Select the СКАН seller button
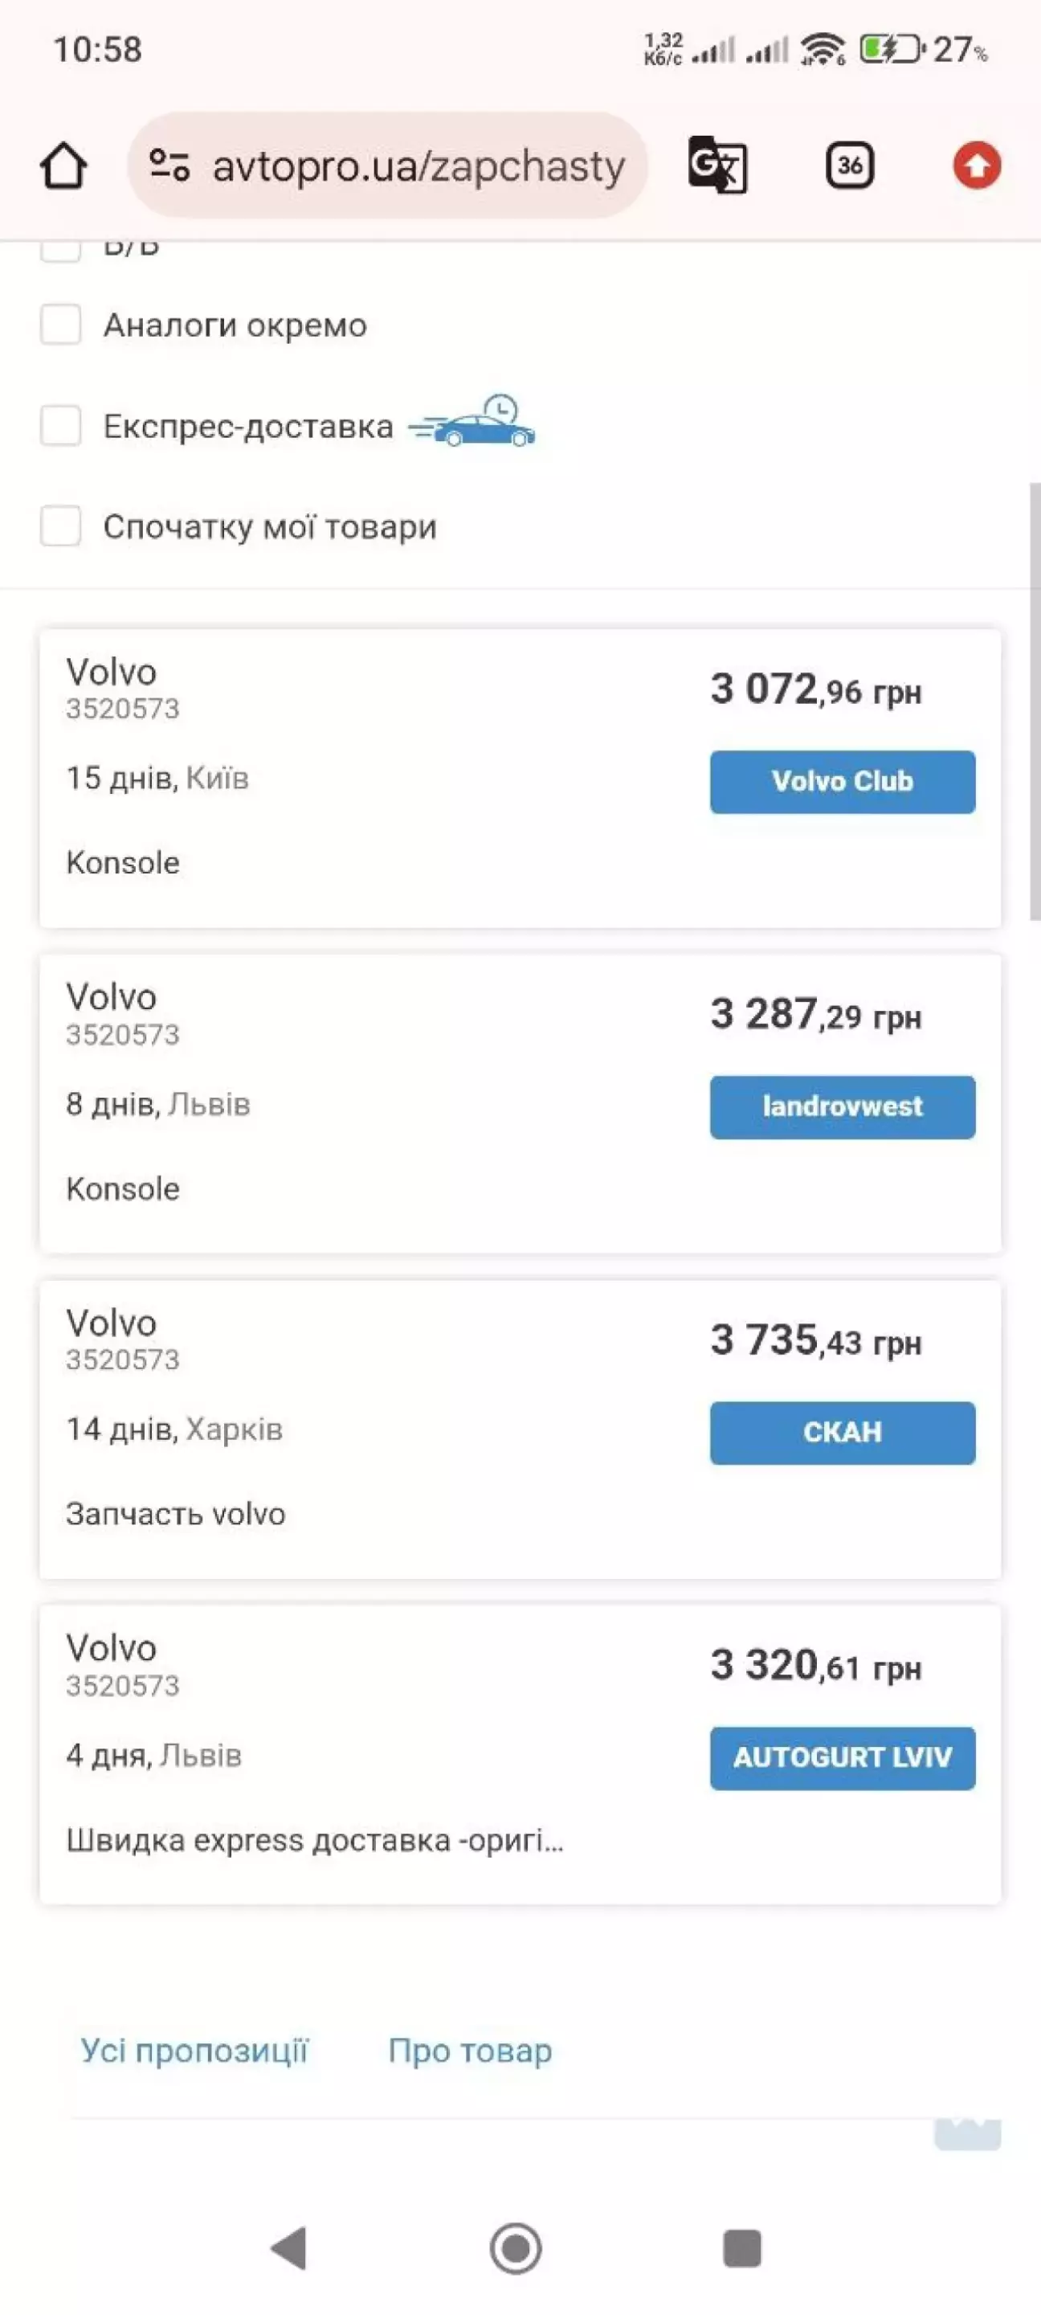 coord(842,1433)
